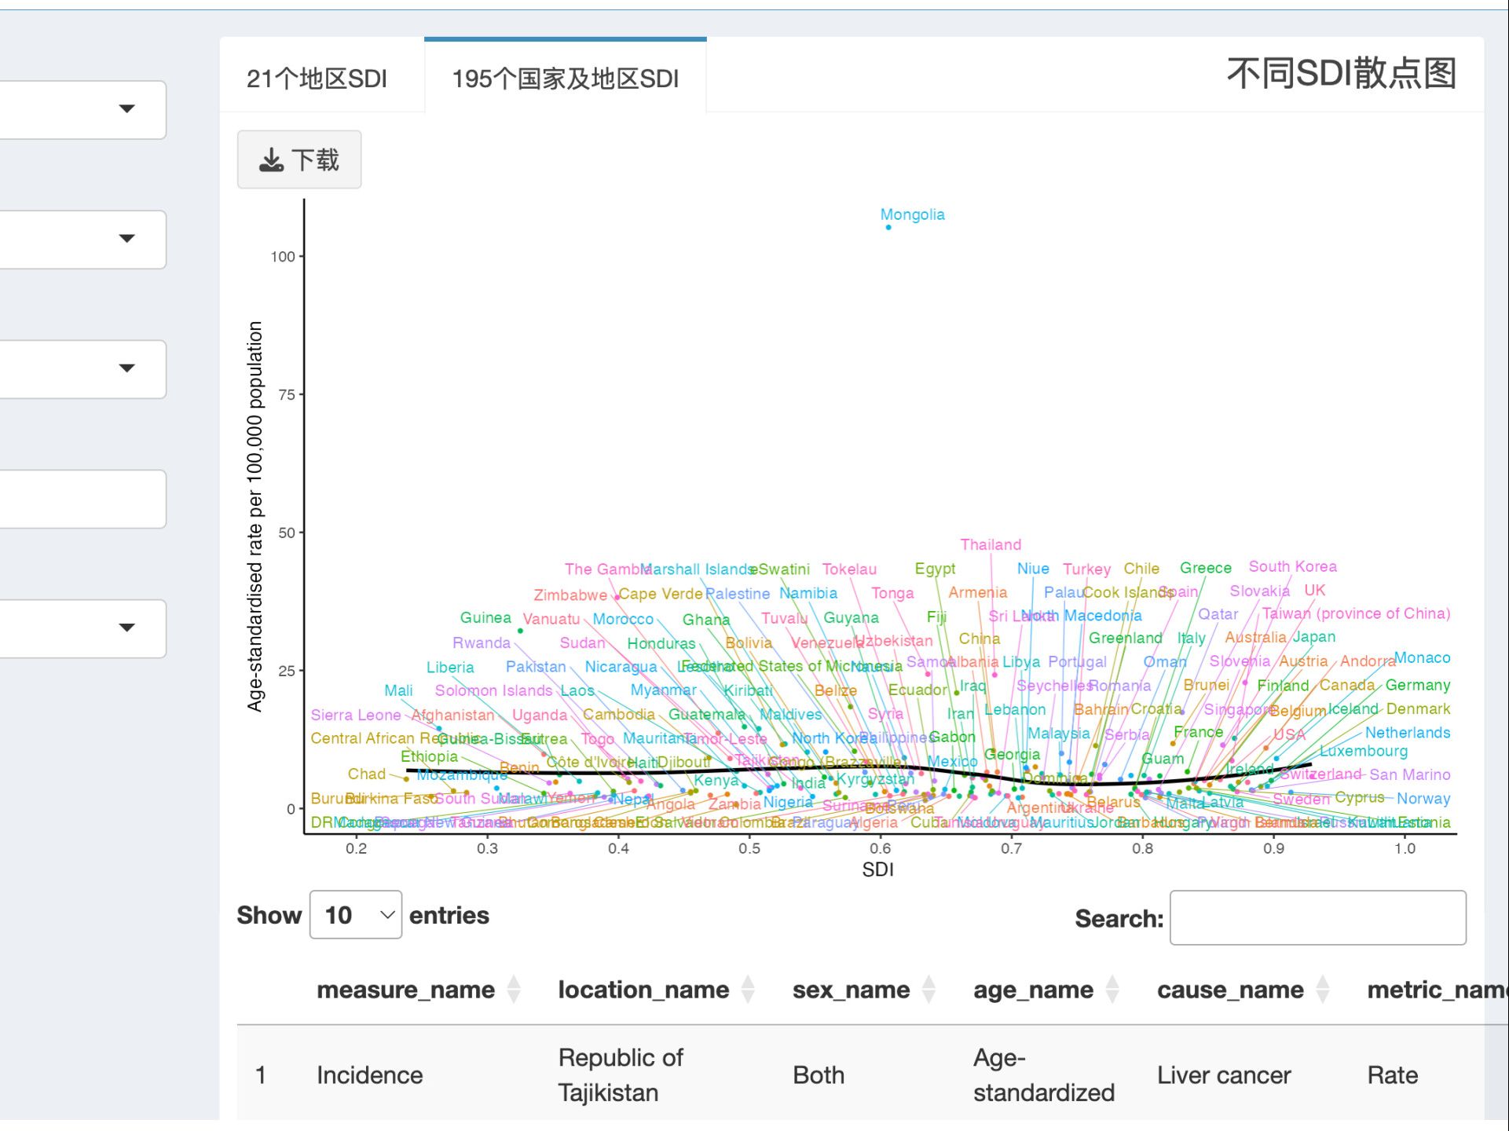This screenshot has width=1509, height=1131.
Task: Click the Netherlands label in plot
Action: pos(1408,733)
